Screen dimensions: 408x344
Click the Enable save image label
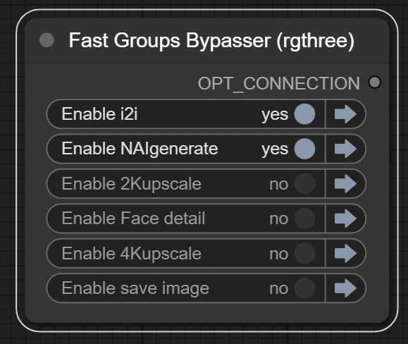pos(135,288)
